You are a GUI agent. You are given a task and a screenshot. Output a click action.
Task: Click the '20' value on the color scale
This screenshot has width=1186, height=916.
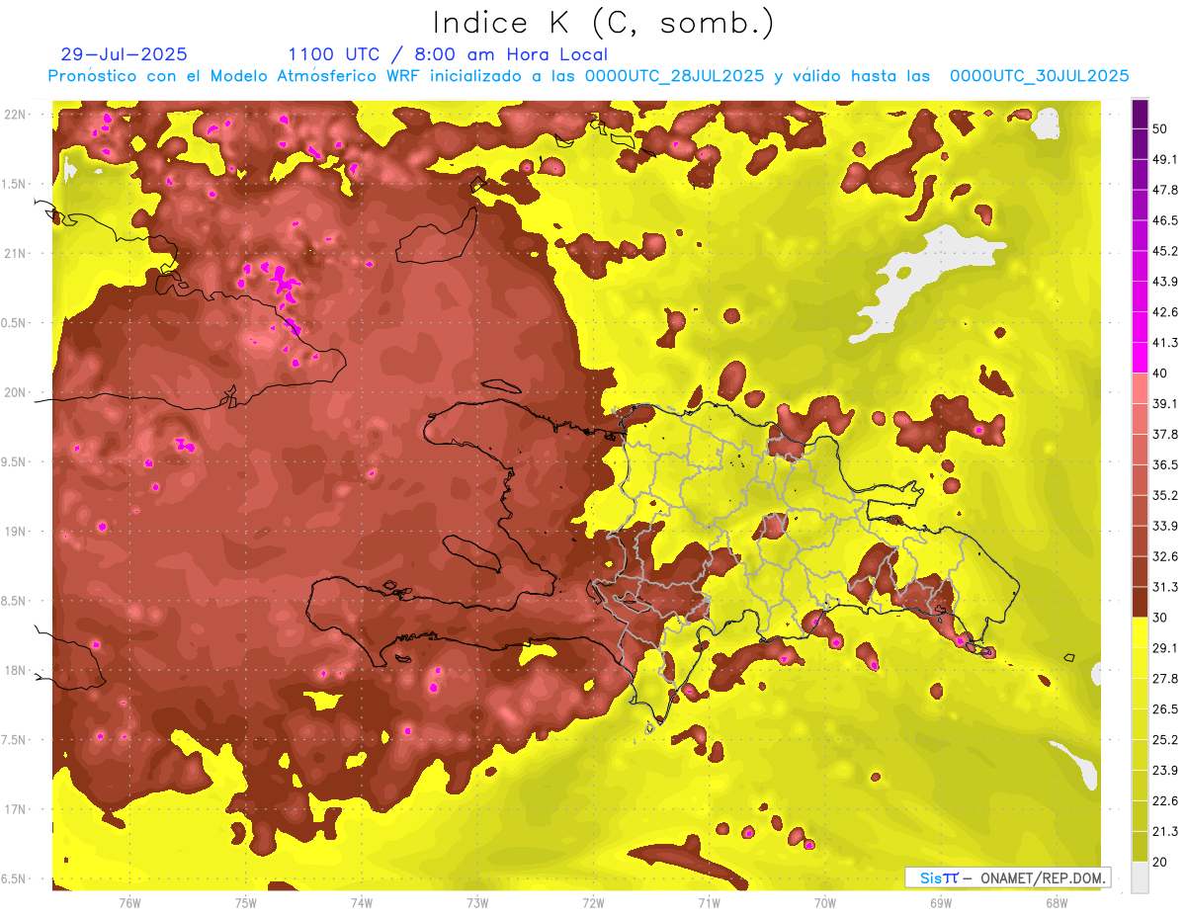[1161, 863]
